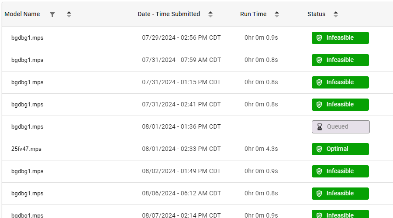Open Infeasible status for 07/31/2024 07:59 AM run

[340, 60]
